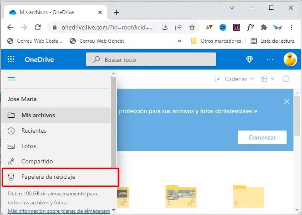Click the OneDrive logo text
Viewport: 302px width, 215px height.
point(39,60)
